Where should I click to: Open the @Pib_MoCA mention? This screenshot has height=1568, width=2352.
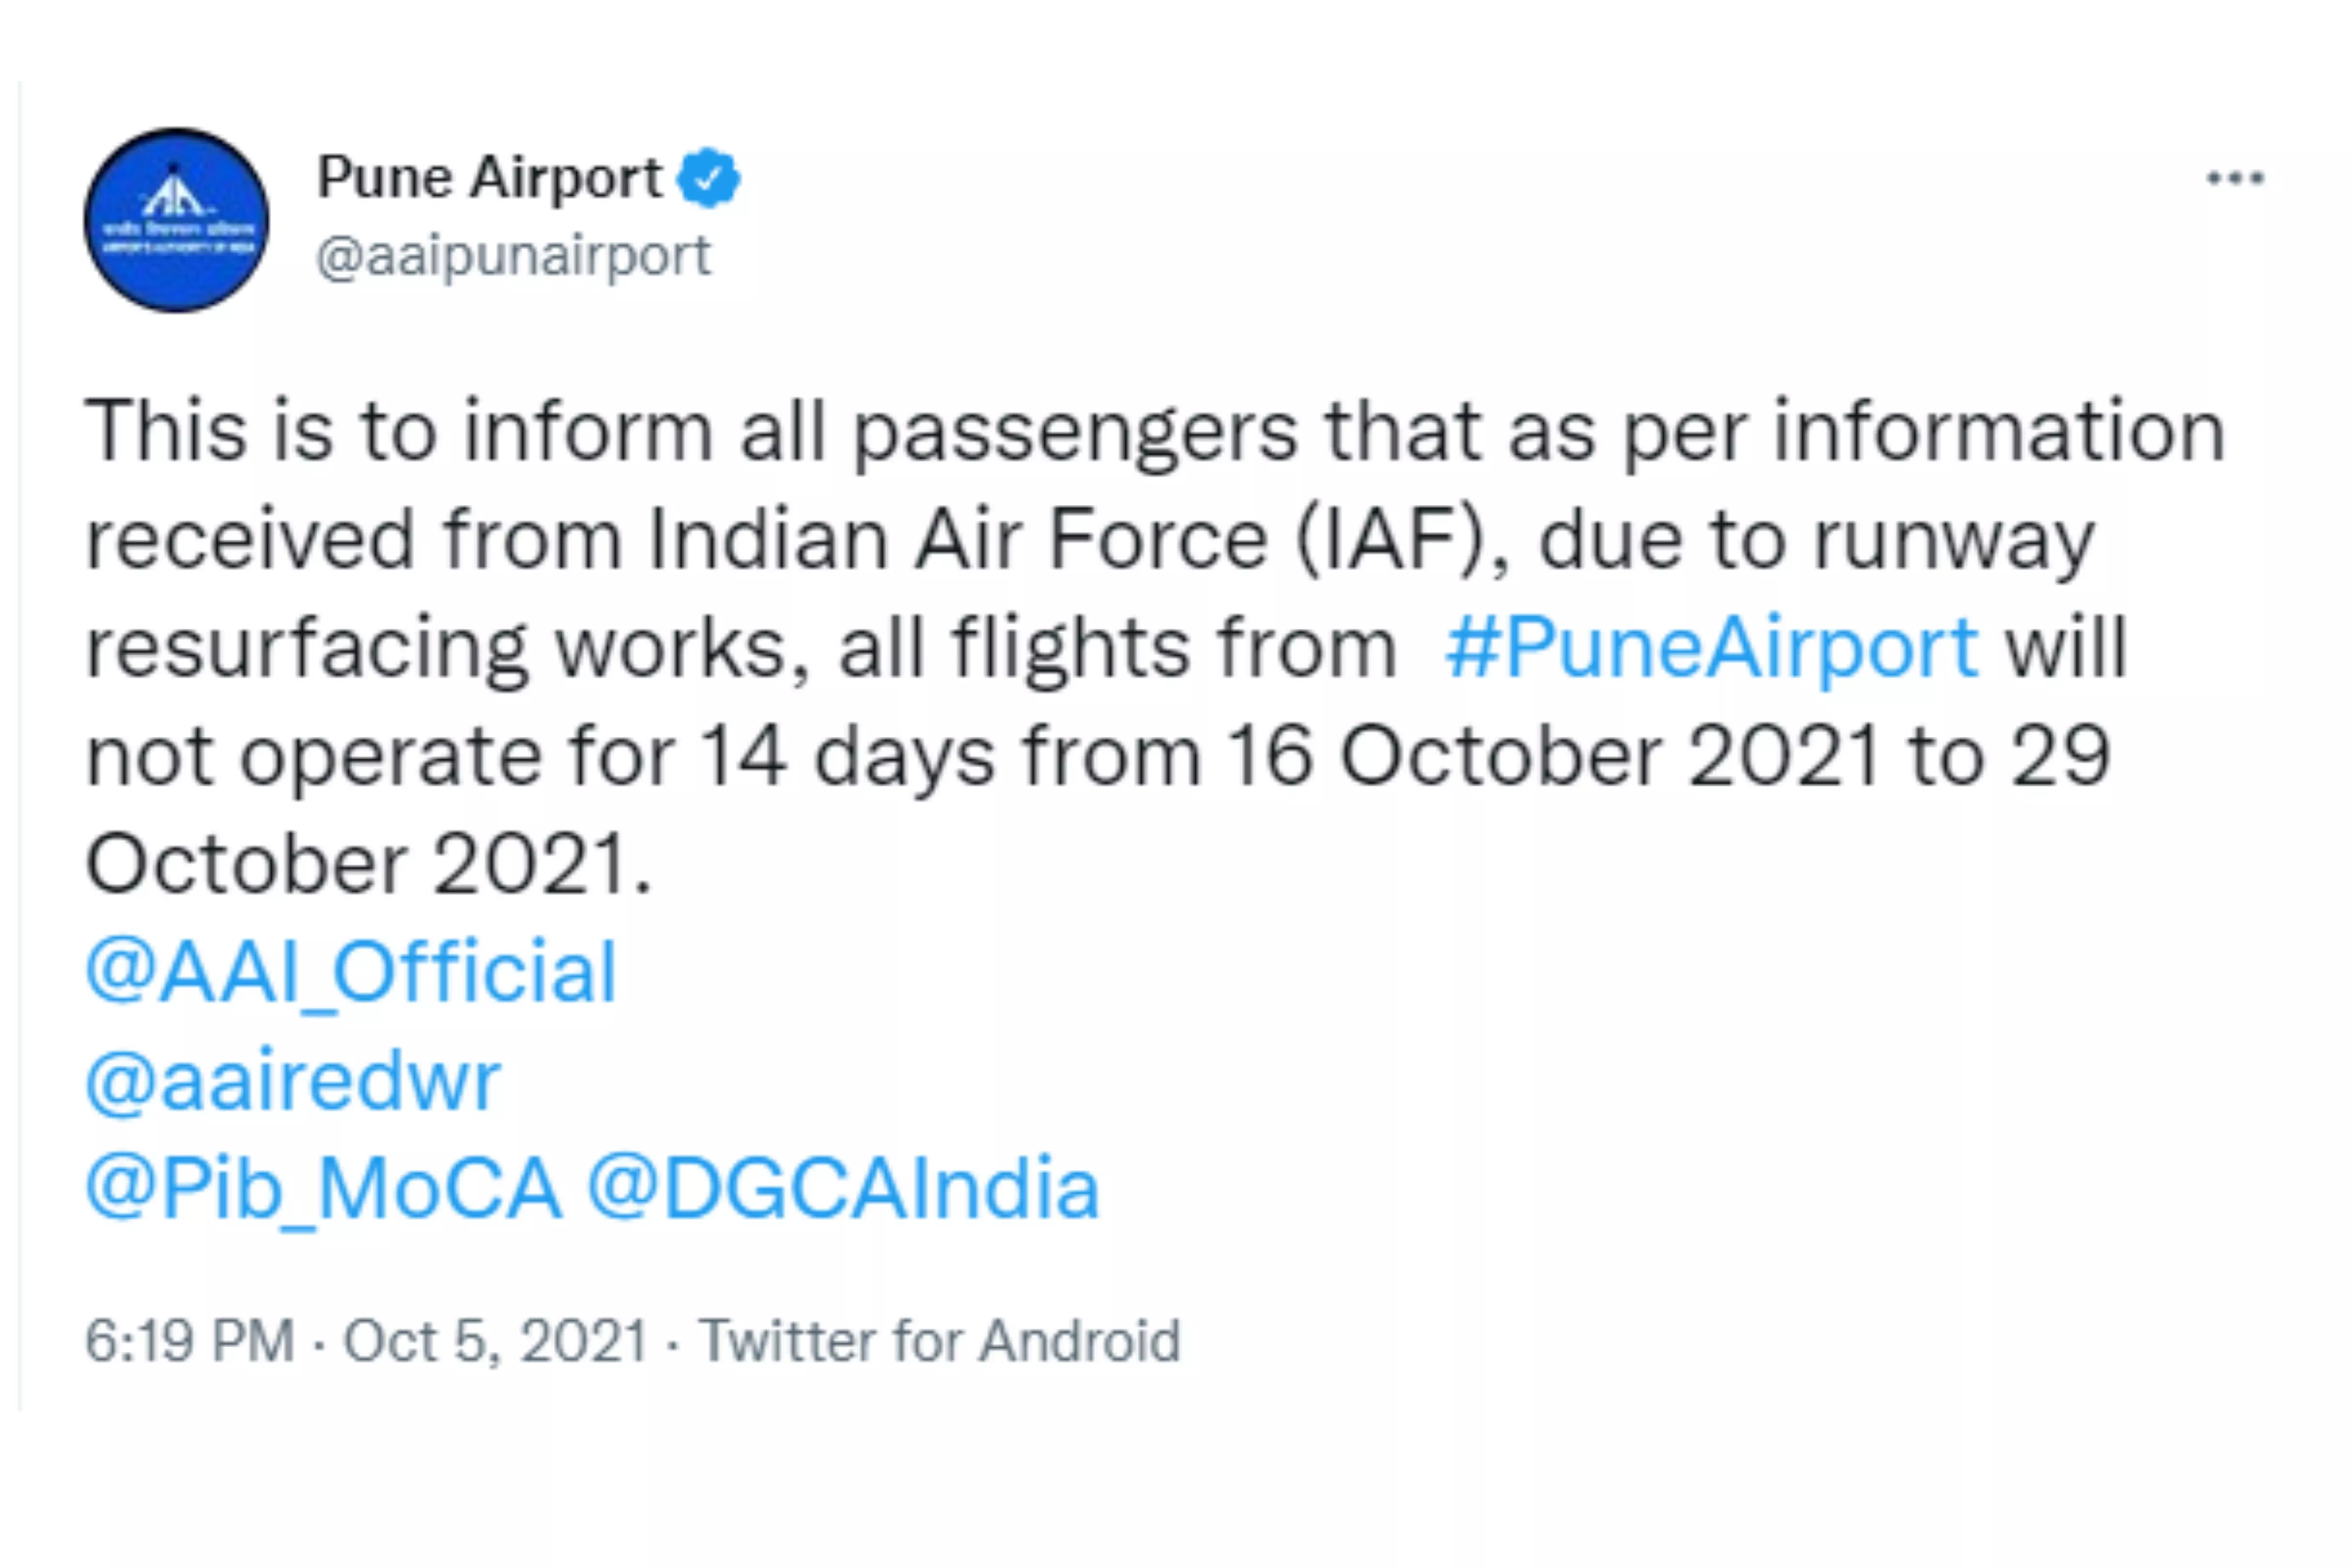coord(324,1189)
